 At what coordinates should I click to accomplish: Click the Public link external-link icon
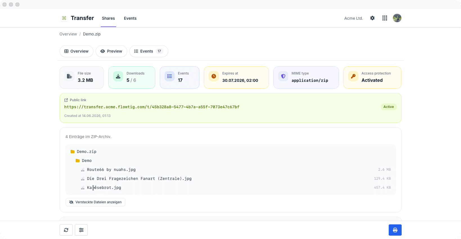(x=66, y=100)
